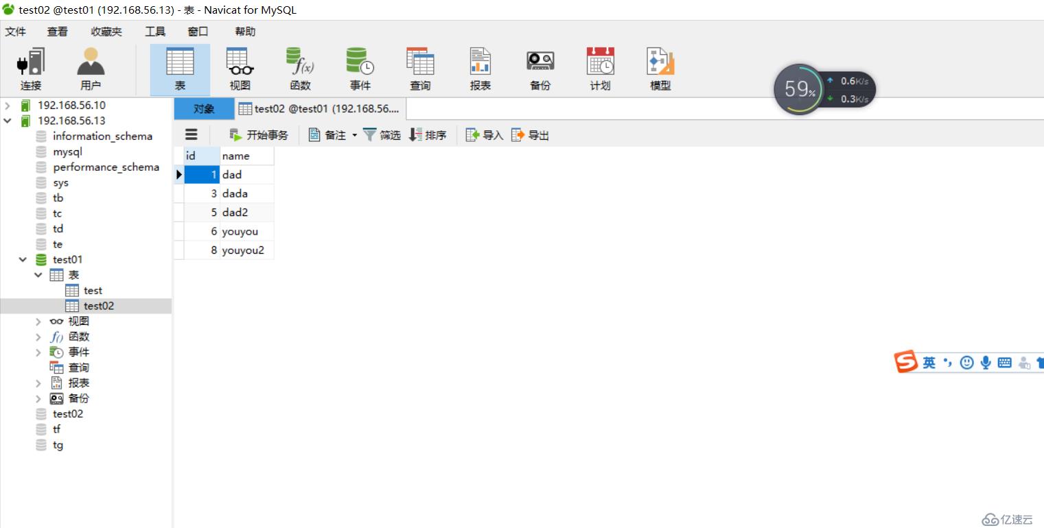Screen dimensions: 1044x528
Task: Select the sys database
Action: coord(60,183)
